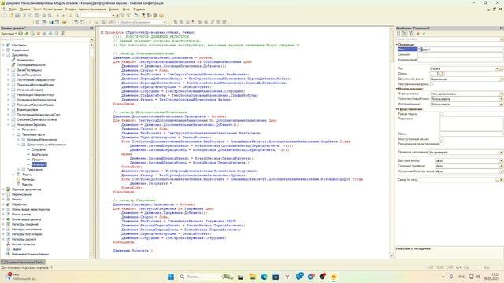This screenshot has height=283, width=504.
Task: Click the Undo arrow in main toolbar
Action: (57, 16)
